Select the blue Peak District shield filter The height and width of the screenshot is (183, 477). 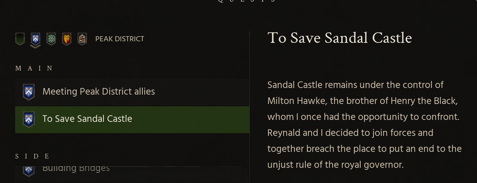click(35, 39)
